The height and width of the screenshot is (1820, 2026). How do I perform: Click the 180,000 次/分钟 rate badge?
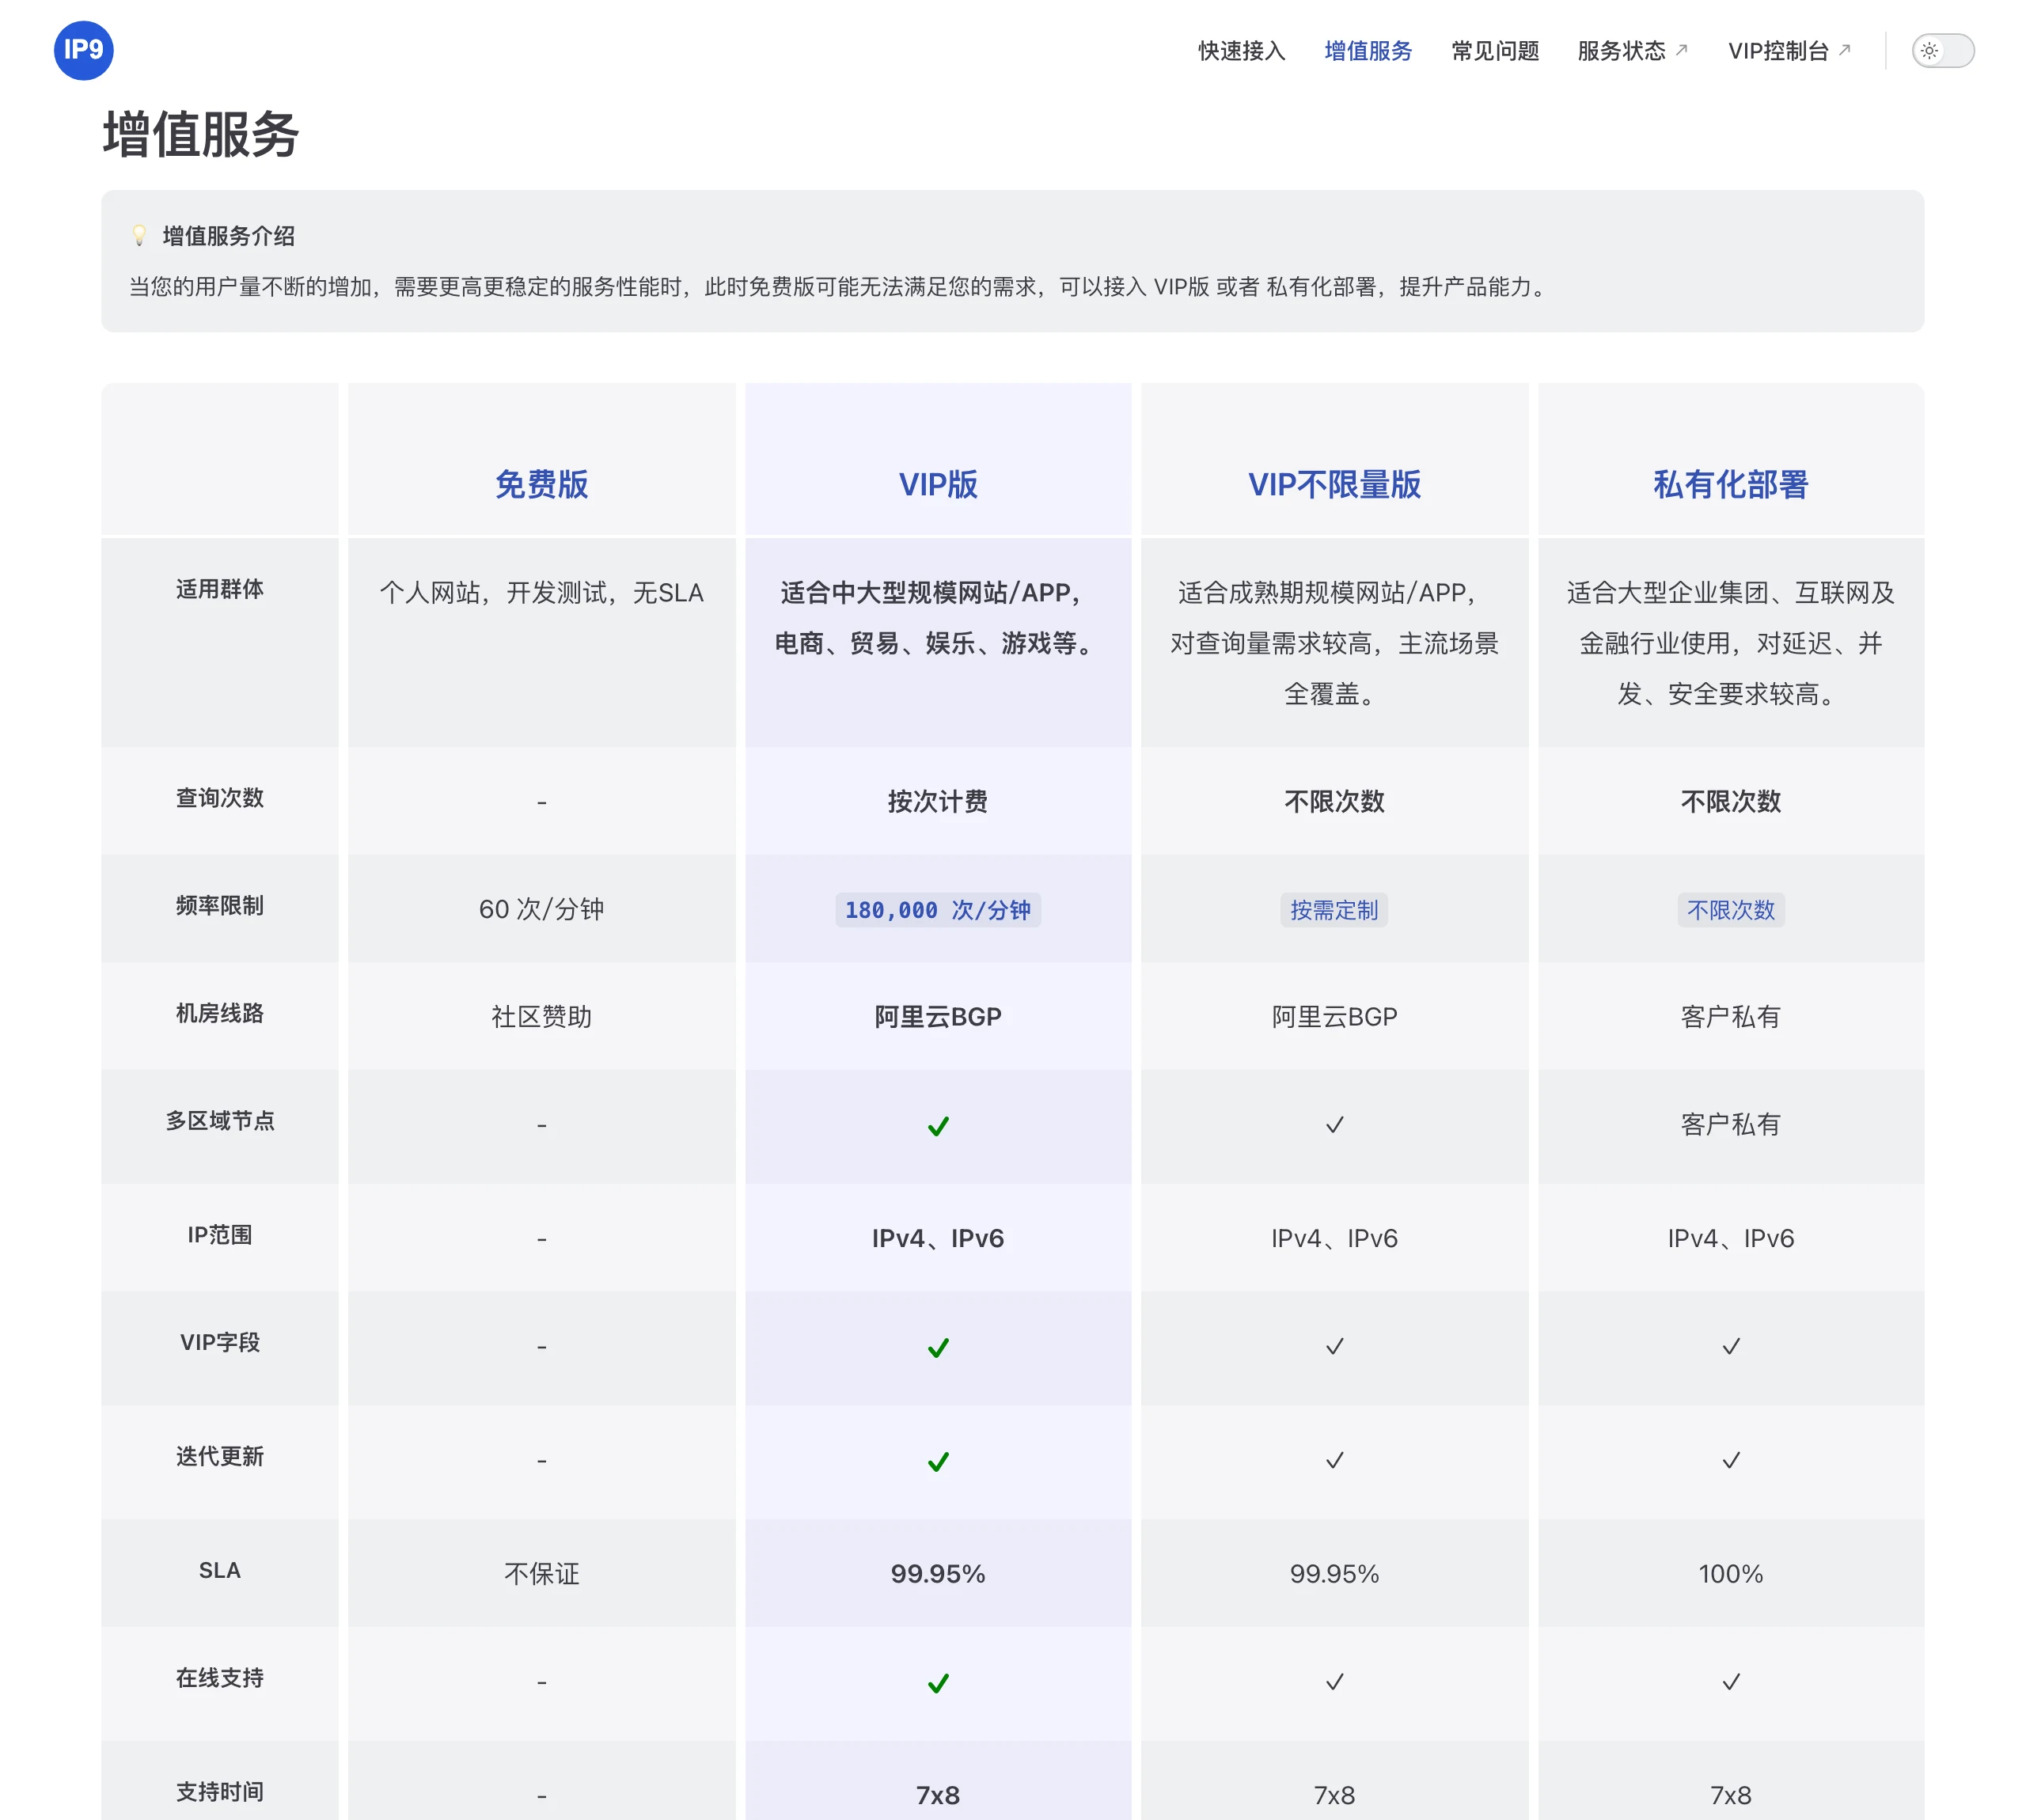pyautogui.click(x=937, y=909)
